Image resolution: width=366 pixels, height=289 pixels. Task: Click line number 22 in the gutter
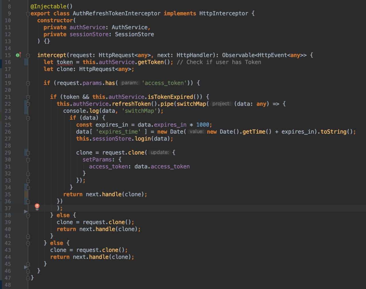coord(8,104)
